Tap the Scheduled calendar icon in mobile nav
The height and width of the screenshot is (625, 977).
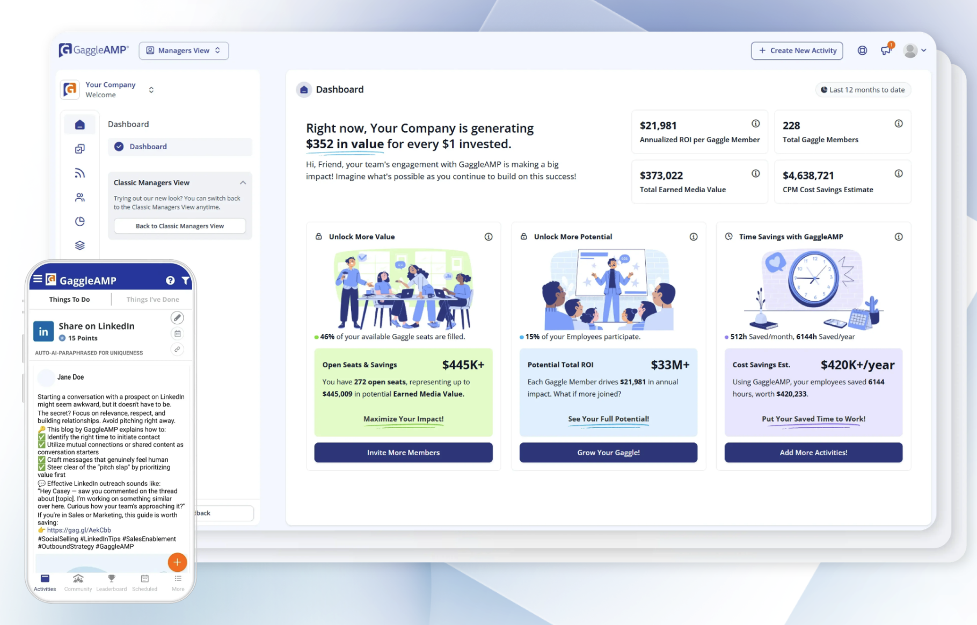144,581
